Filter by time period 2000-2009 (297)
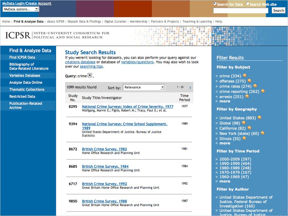288x216 pixels. pos(235,159)
